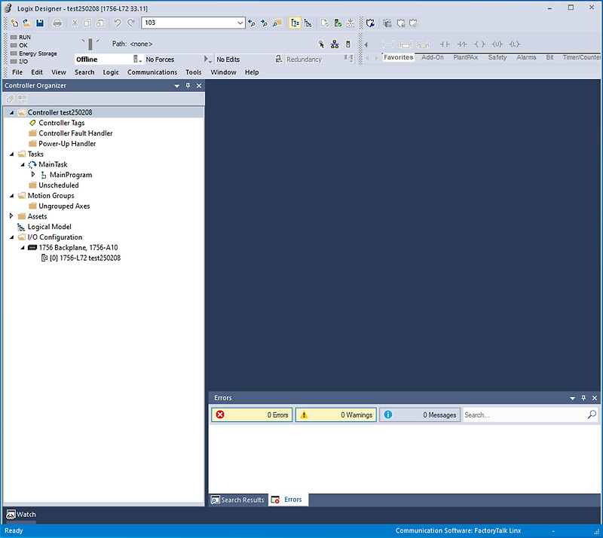
Task: Paste clipboard contents
Action: click(x=102, y=23)
